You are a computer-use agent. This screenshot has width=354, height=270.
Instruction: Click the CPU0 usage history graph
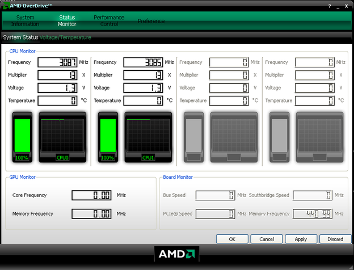click(x=62, y=137)
